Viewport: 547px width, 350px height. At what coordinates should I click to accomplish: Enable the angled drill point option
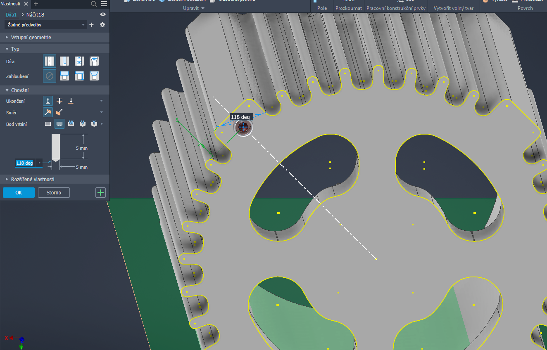click(x=59, y=124)
